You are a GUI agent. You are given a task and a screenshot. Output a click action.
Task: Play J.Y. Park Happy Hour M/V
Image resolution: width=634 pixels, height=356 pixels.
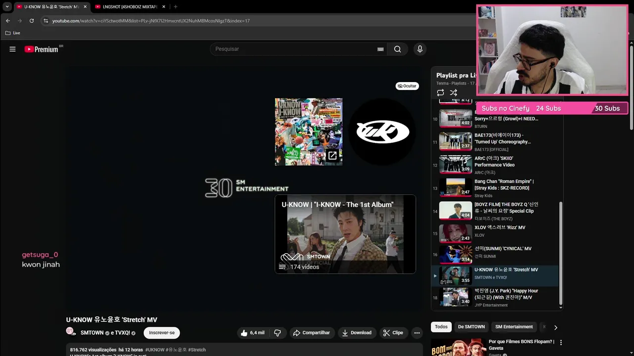point(495,298)
